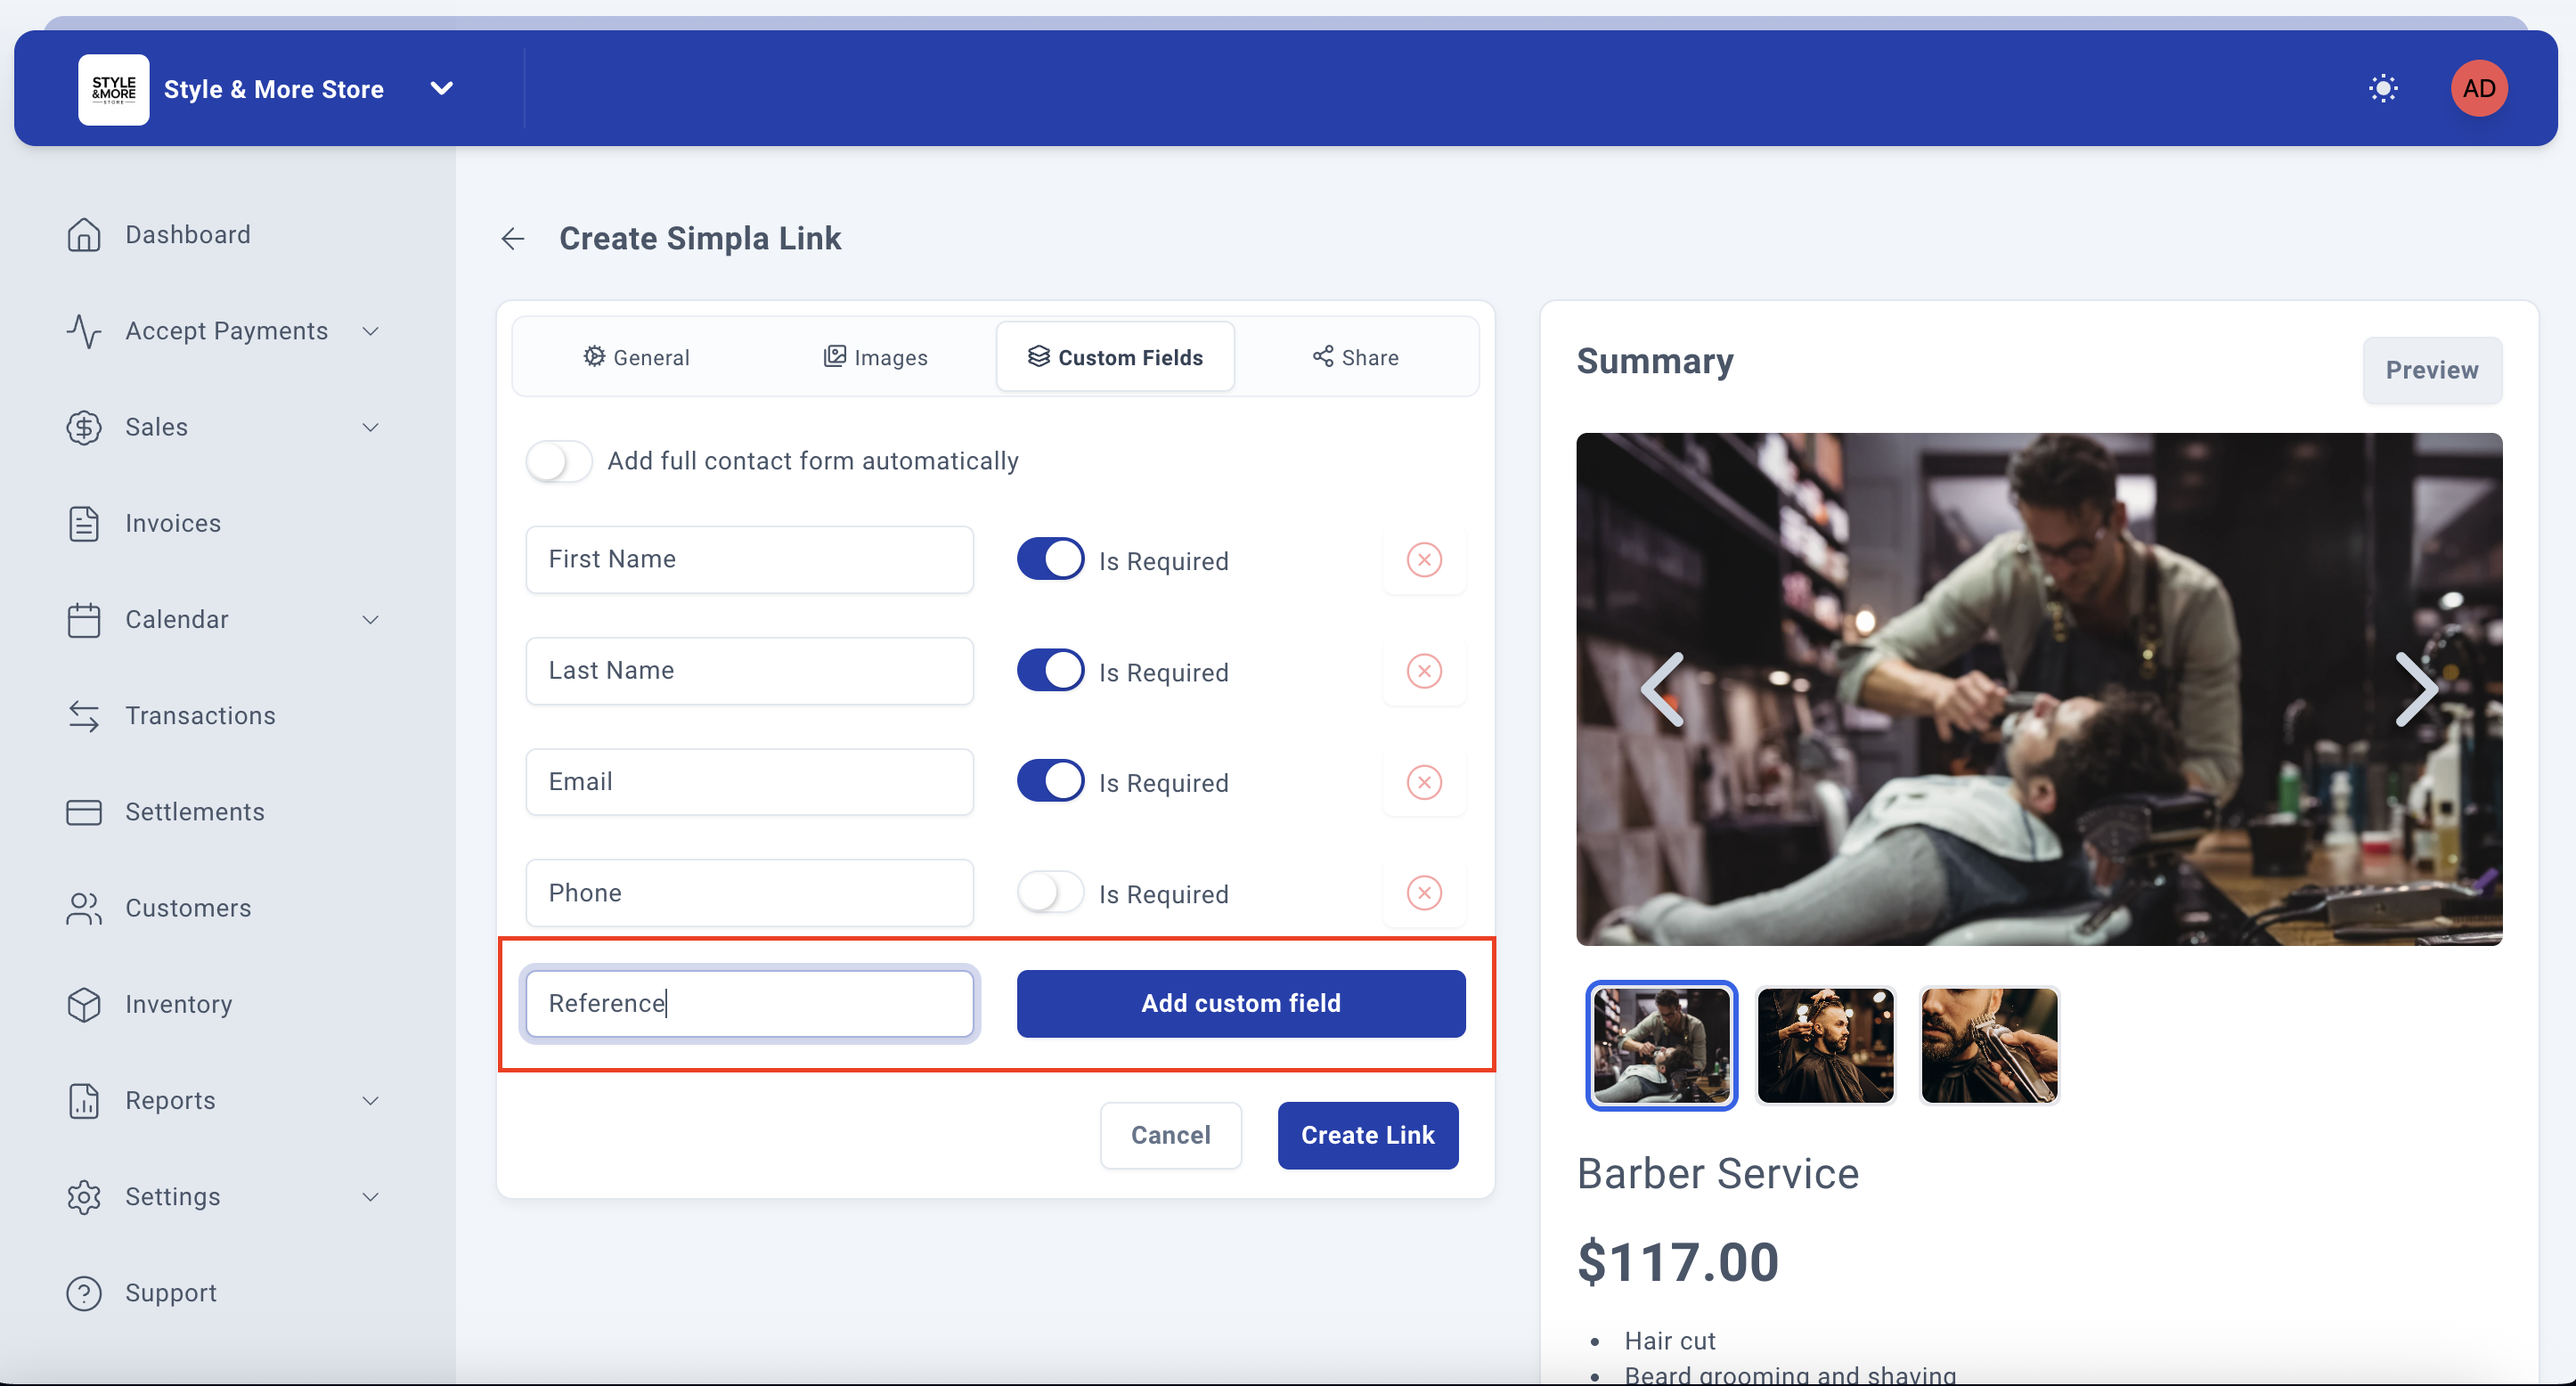
Task: Click the AD user avatar
Action: (x=2478, y=88)
